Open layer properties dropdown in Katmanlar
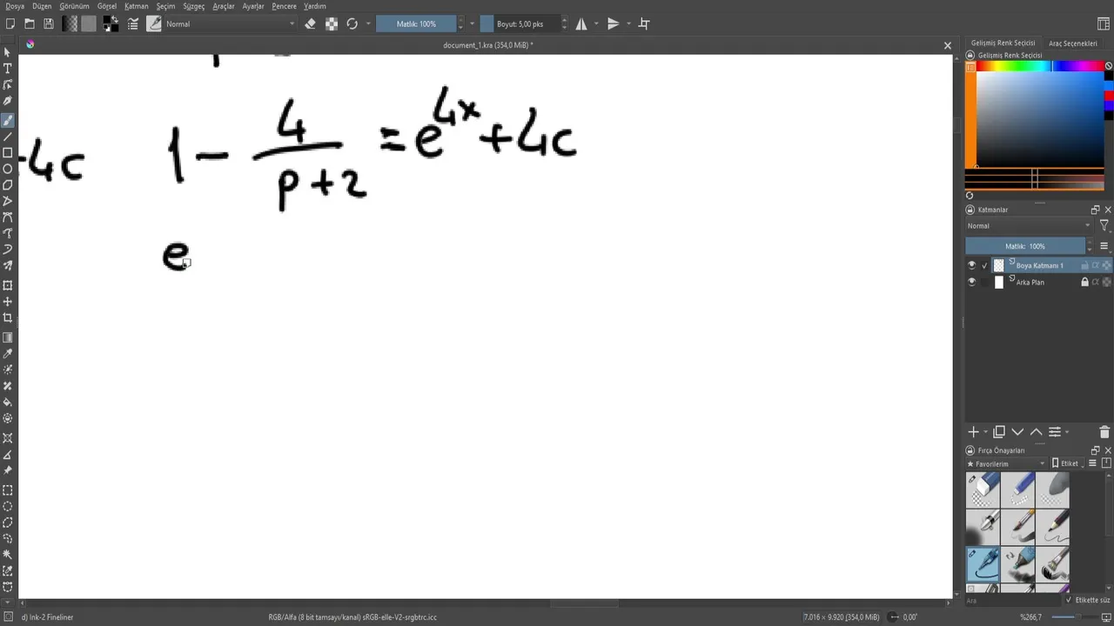Viewport: 1114px width, 626px height. pos(1058,432)
